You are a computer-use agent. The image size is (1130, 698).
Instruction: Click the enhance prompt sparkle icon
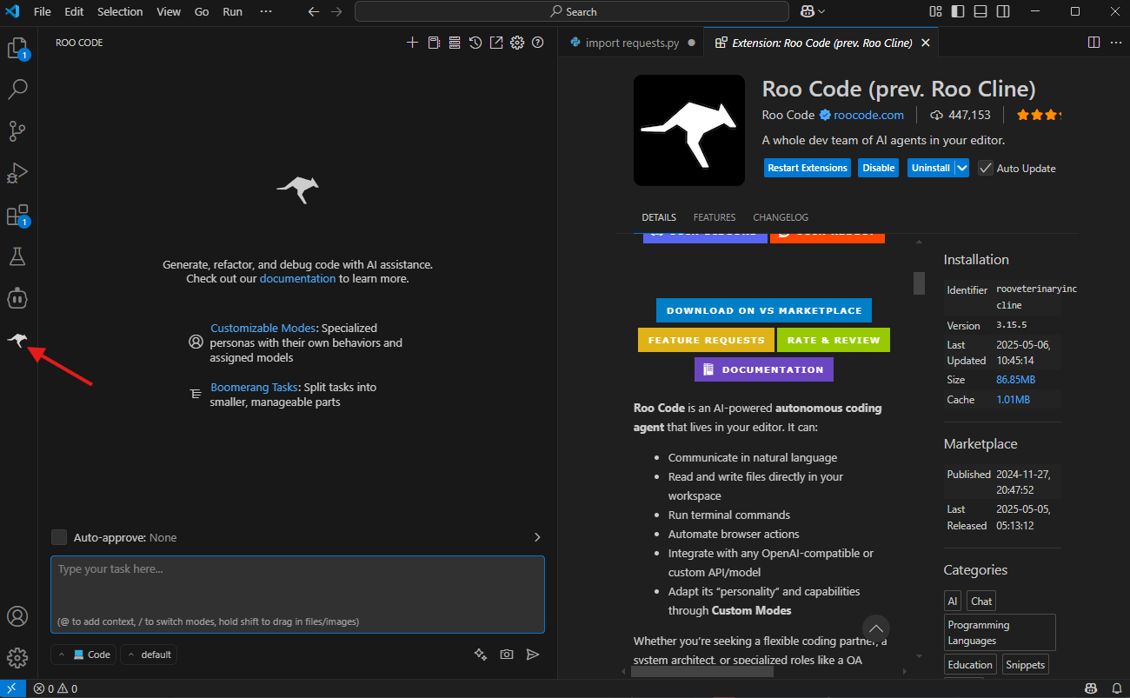pos(480,655)
